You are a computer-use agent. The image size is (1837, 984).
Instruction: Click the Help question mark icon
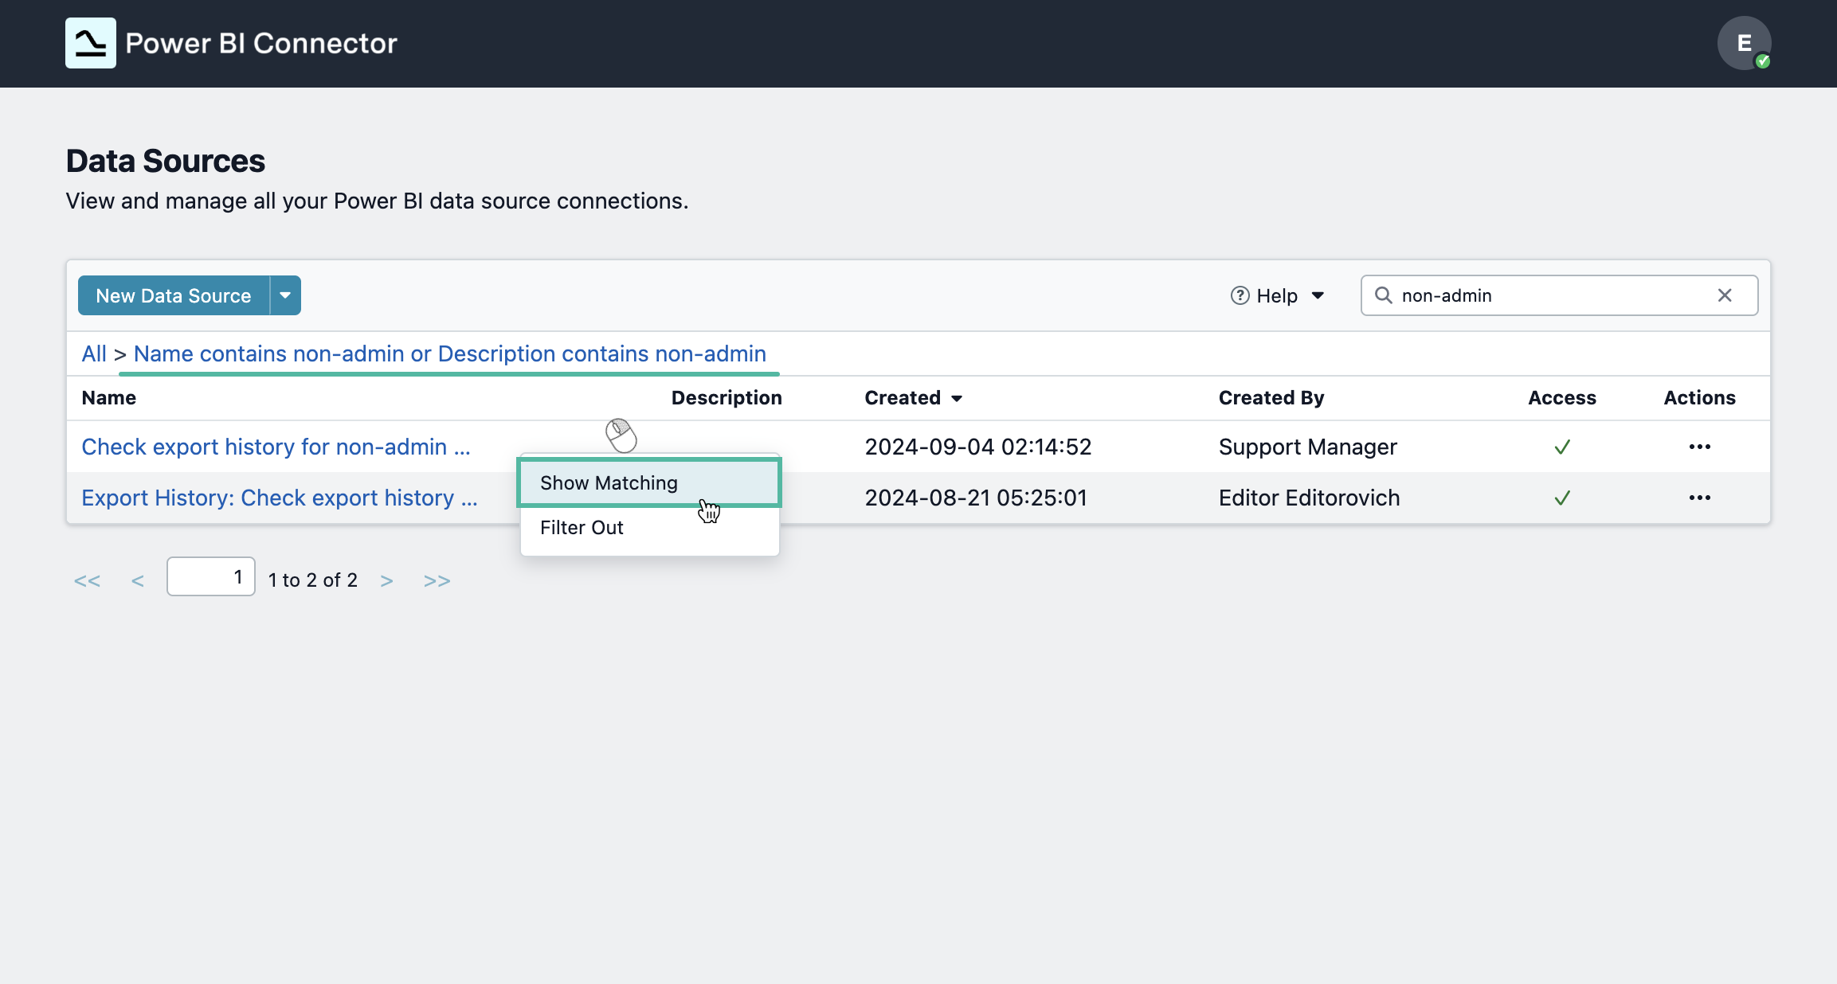pyautogui.click(x=1240, y=295)
